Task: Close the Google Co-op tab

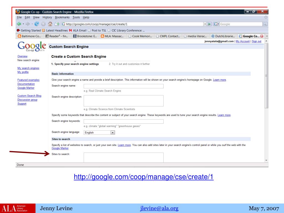Action: (x=262, y=36)
